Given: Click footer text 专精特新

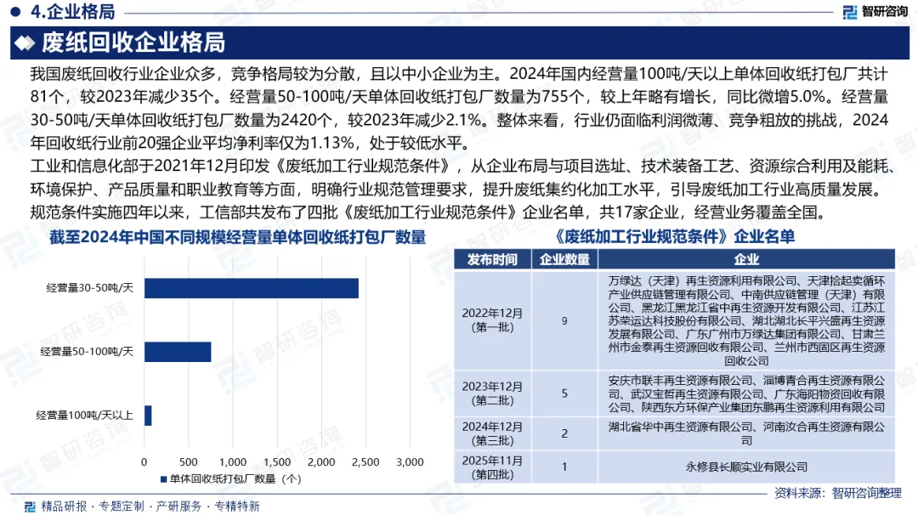Looking at the screenshot, I should pyautogui.click(x=236, y=507).
